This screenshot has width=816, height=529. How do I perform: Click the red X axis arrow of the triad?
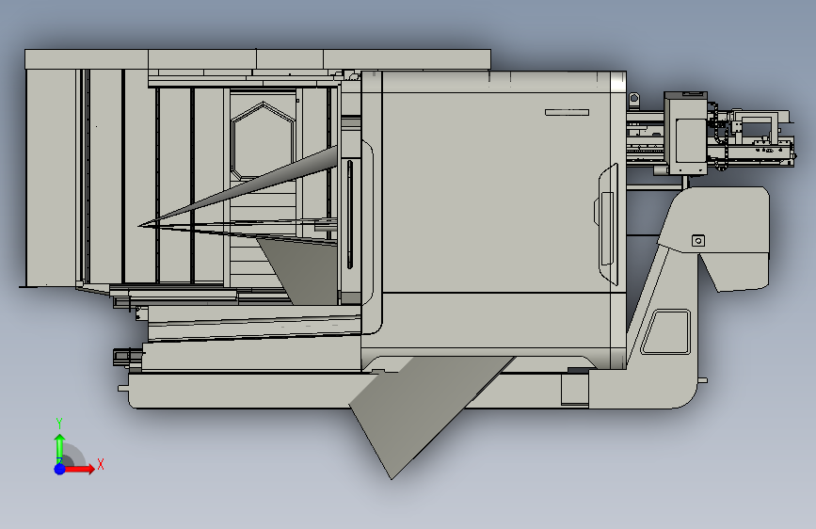(x=79, y=469)
